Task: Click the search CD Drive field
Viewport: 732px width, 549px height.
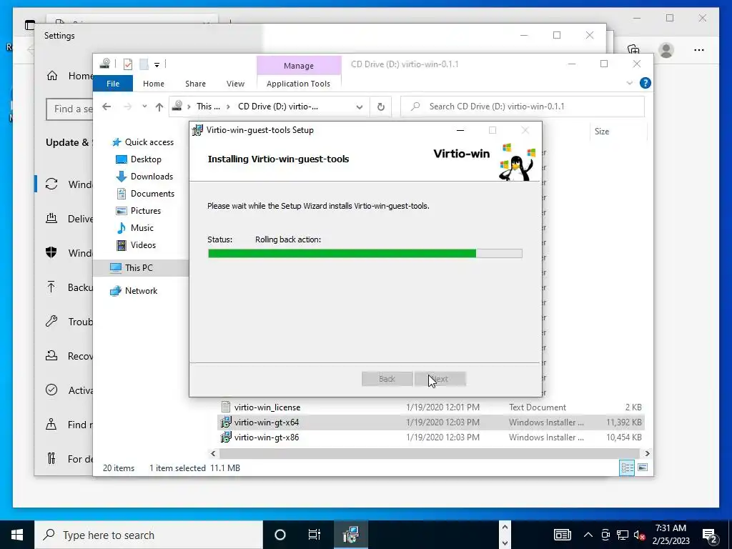Action: pyautogui.click(x=523, y=107)
